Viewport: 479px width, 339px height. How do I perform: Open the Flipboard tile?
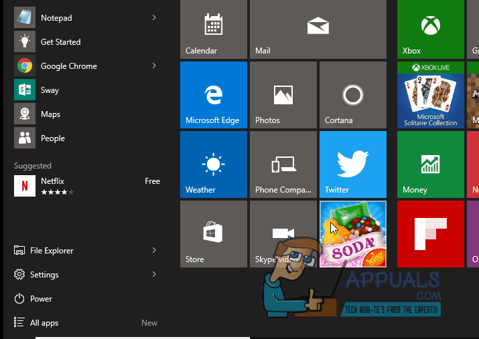coord(430,234)
